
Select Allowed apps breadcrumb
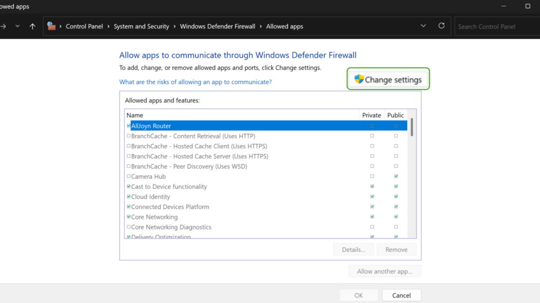tap(284, 26)
